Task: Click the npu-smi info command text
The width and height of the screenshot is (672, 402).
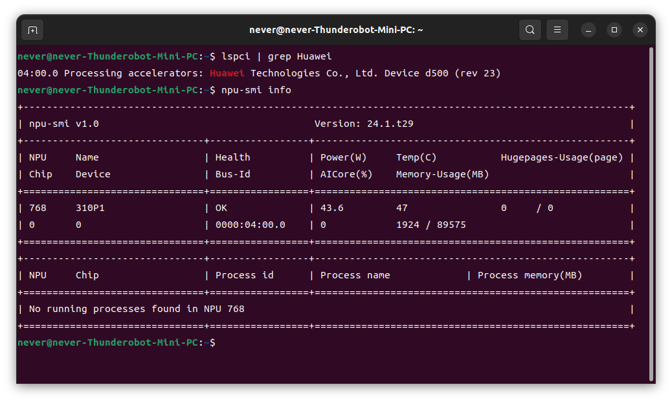Action: (256, 90)
